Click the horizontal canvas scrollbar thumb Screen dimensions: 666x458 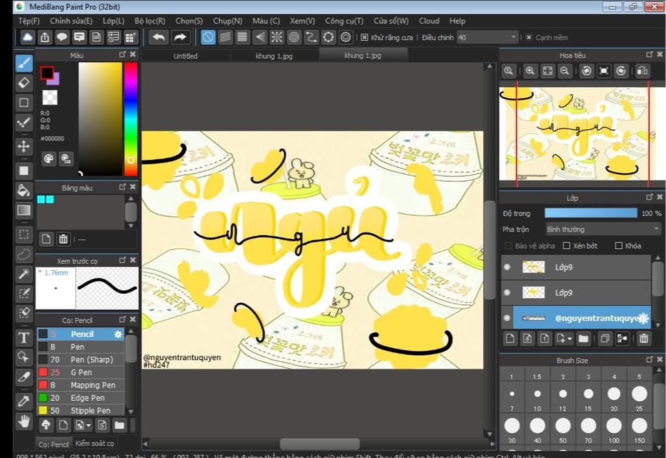(x=320, y=444)
